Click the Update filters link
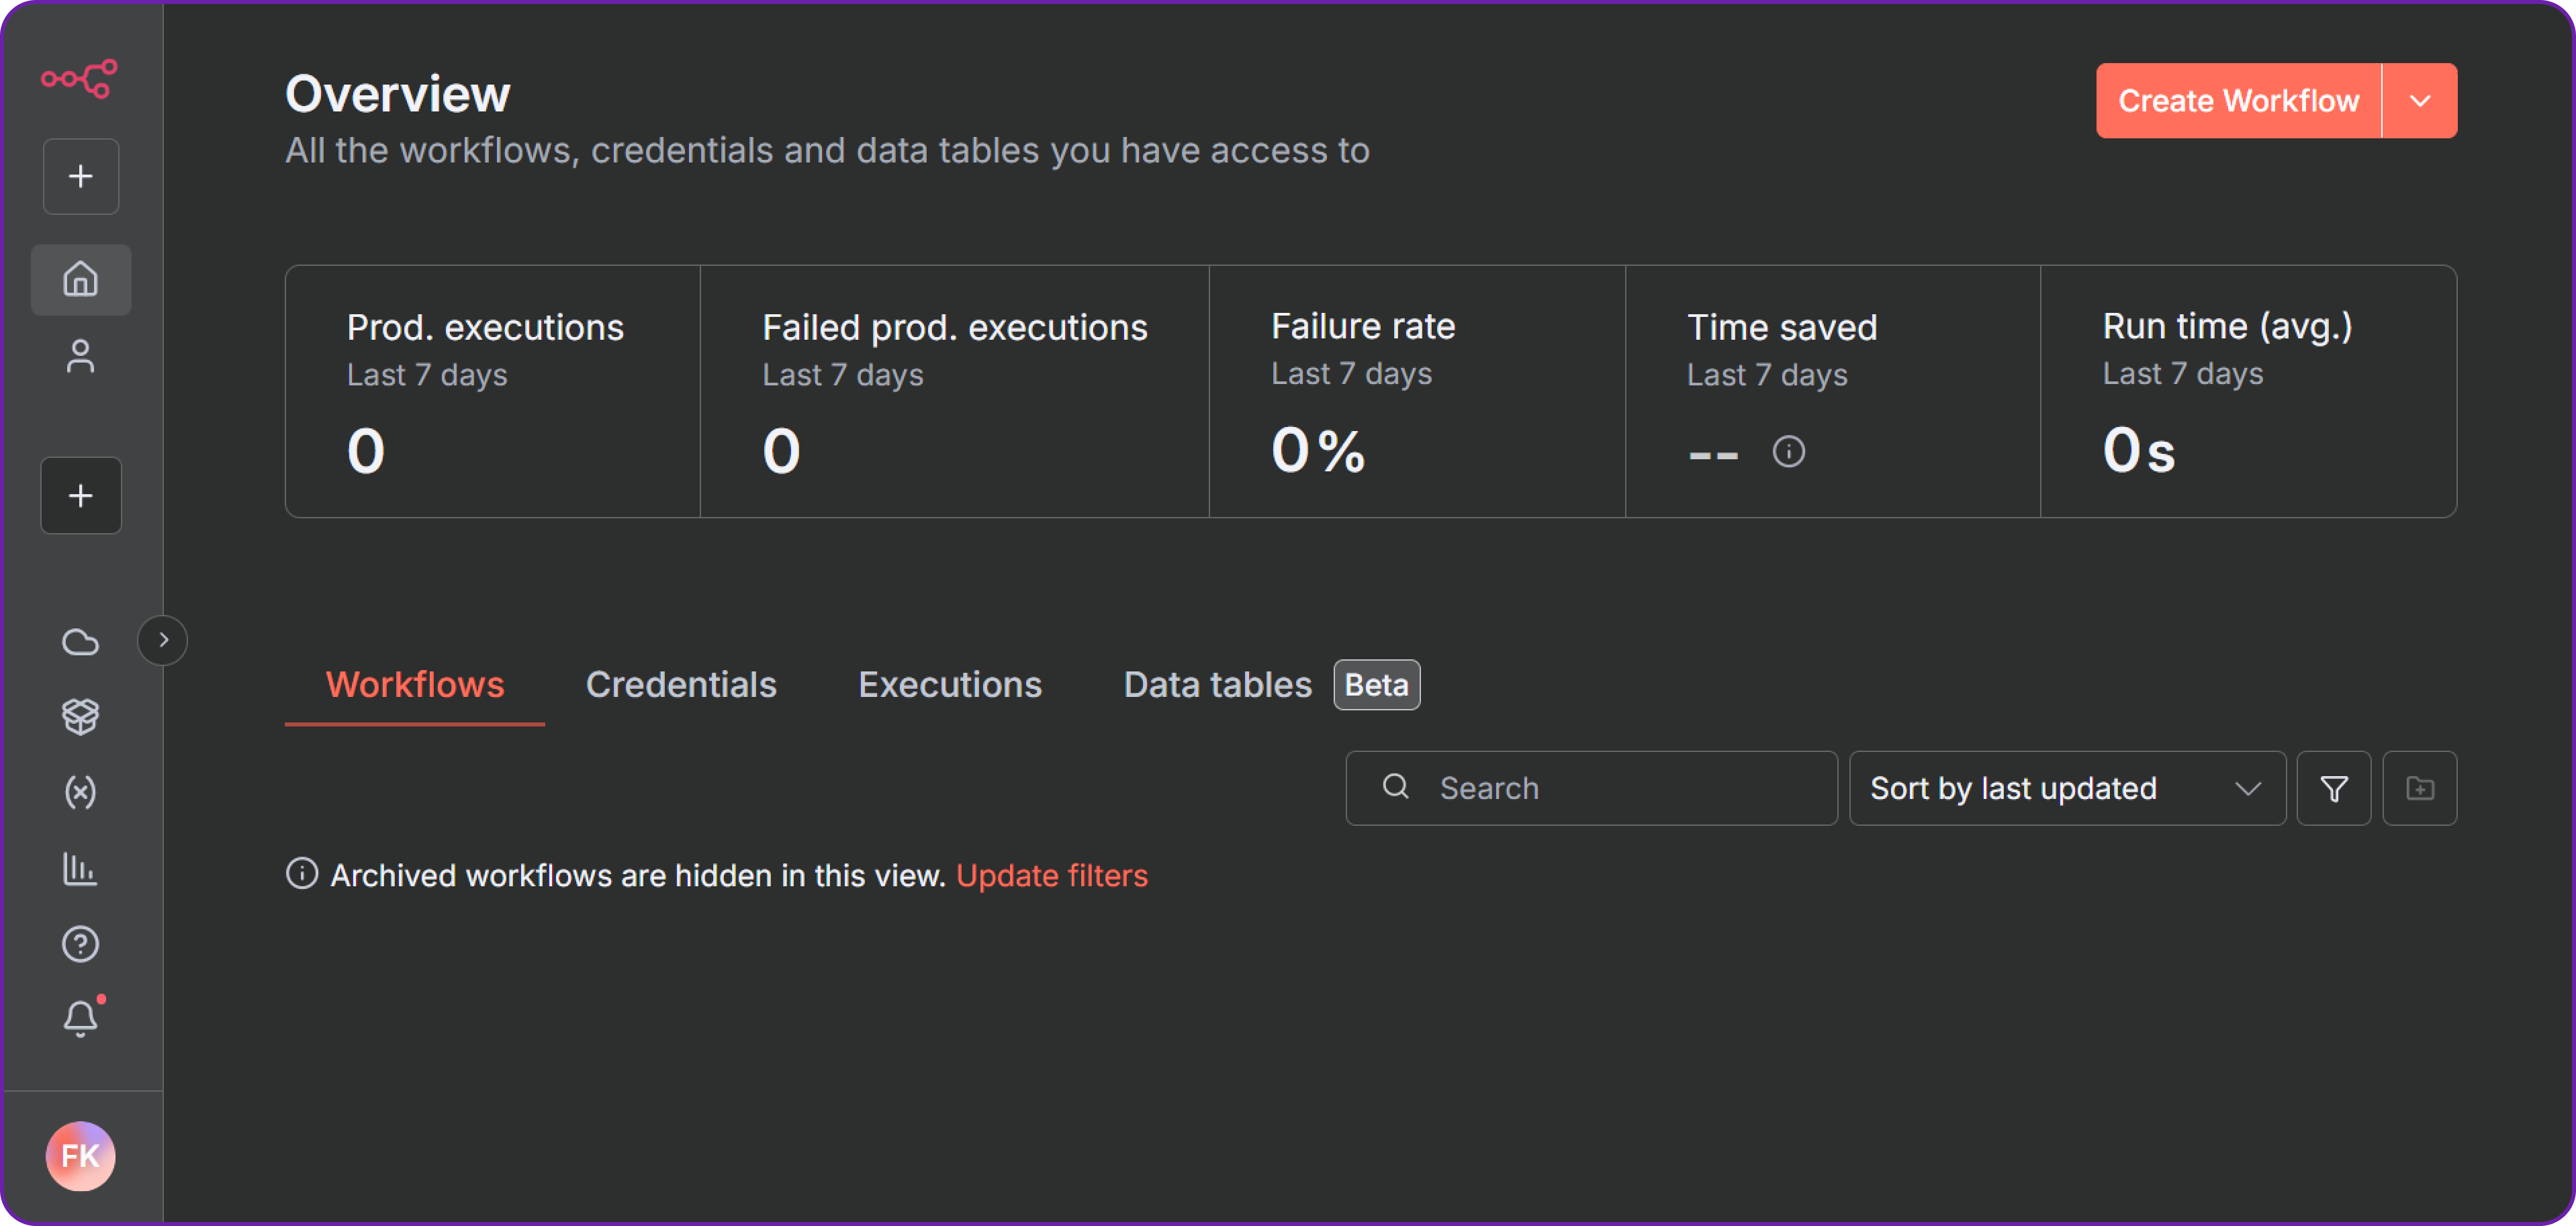The height and width of the screenshot is (1226, 2576). coord(1052,875)
